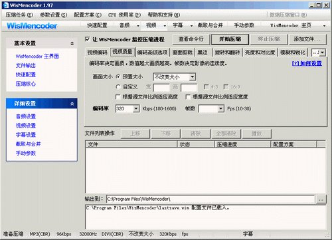This screenshot has height=240, width=332.
Task: Open the tab overflow dropdown
Action: (x=322, y=53)
